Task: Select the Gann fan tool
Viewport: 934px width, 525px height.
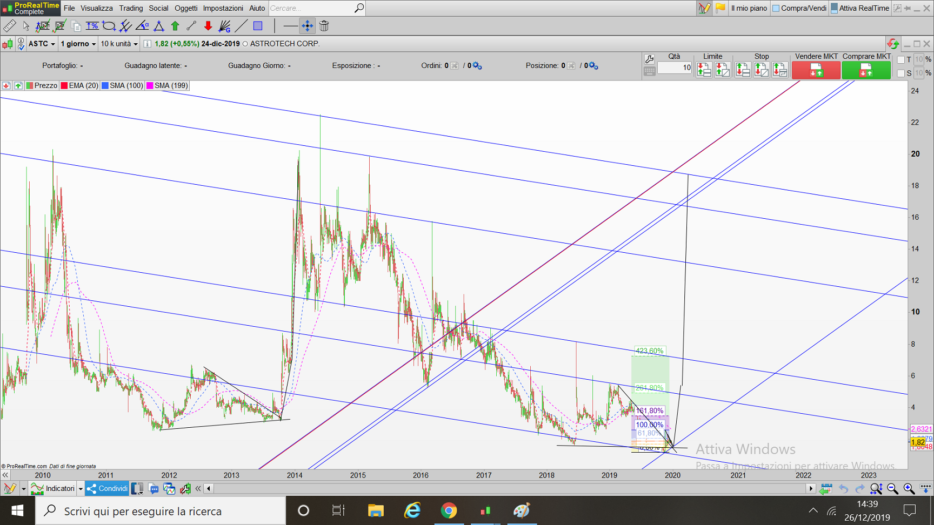Action: [x=225, y=25]
